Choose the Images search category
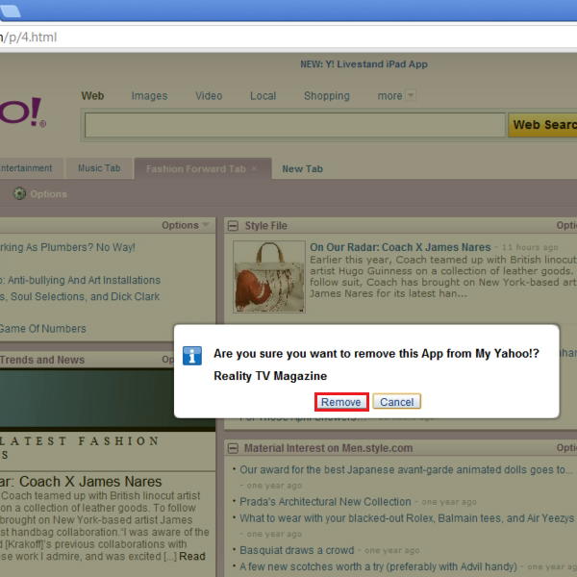 coord(149,95)
